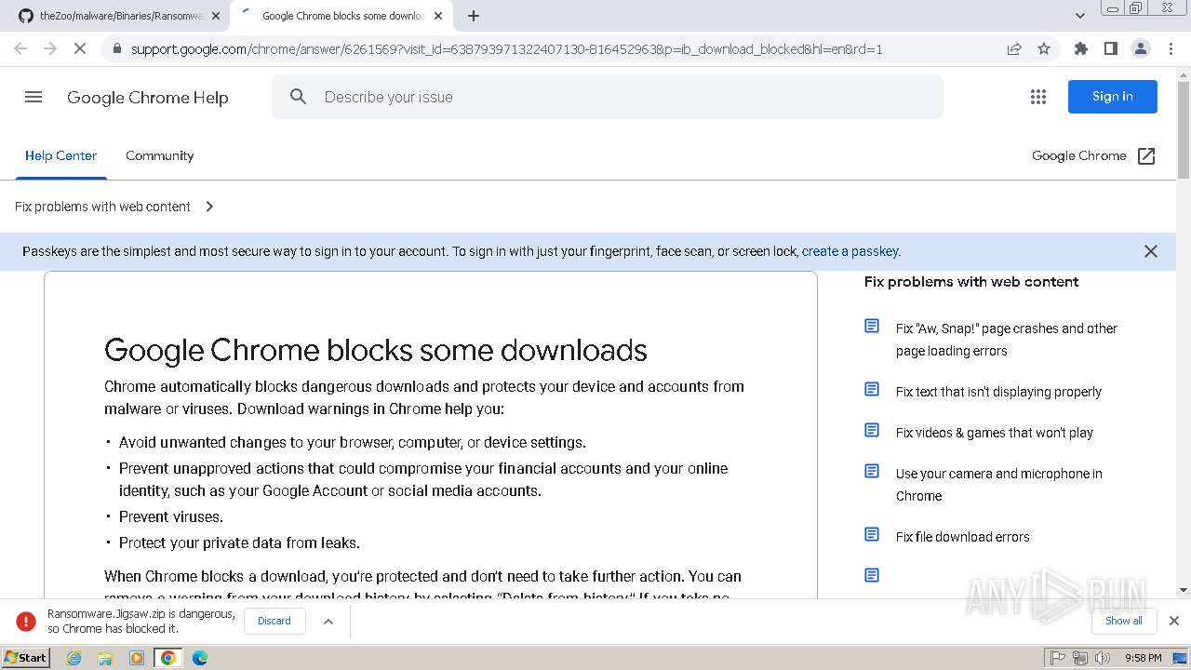Open Internet Explorer from taskbar
The image size is (1191, 670).
click(x=74, y=658)
